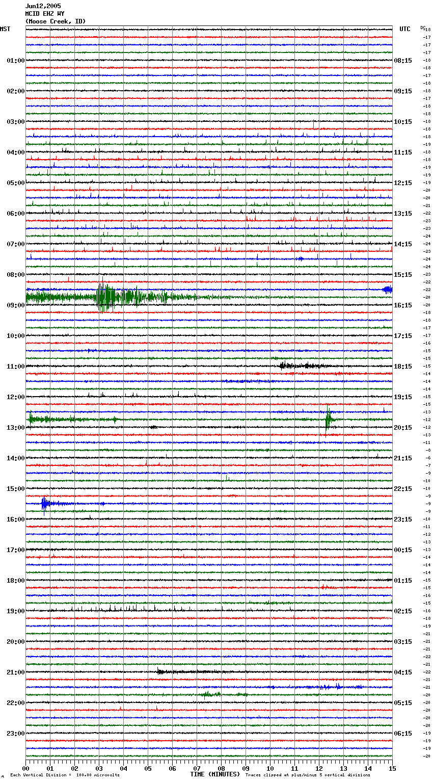Select the 01:00 MST time label

[15, 61]
